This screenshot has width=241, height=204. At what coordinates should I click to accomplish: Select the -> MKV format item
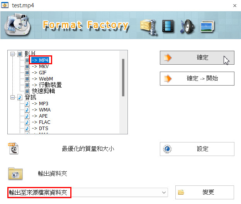click(40, 67)
